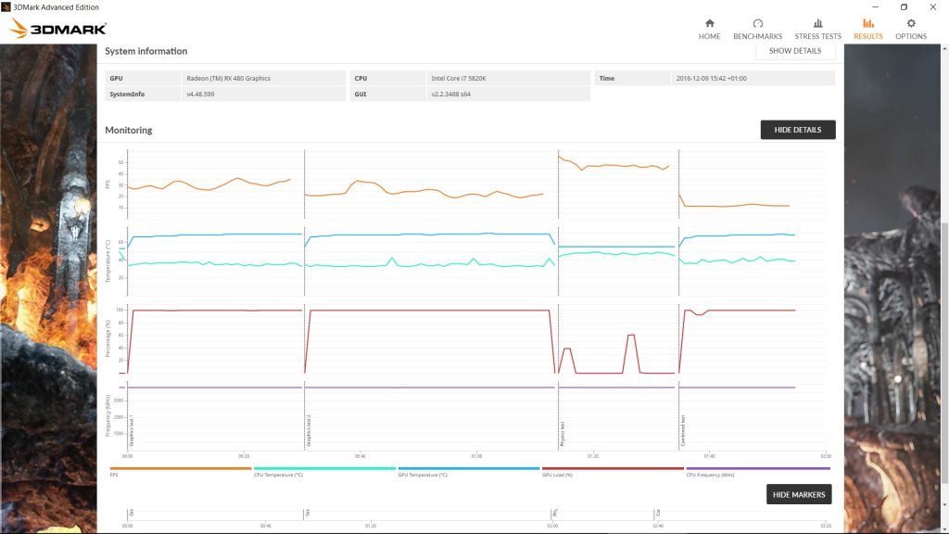Click the CPU Temperature legend label
949x534 pixels.
[x=278, y=476]
